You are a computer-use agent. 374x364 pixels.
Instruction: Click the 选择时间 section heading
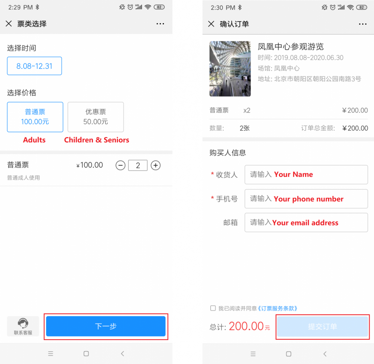[22, 48]
